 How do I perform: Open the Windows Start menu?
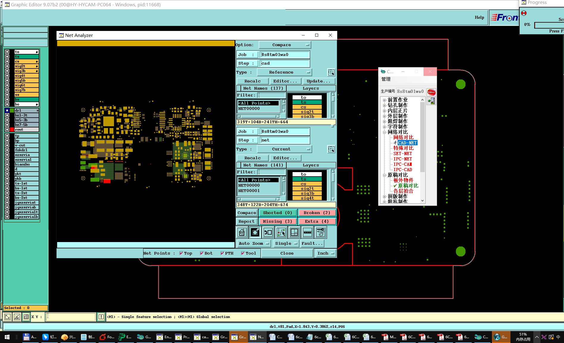[7, 337]
